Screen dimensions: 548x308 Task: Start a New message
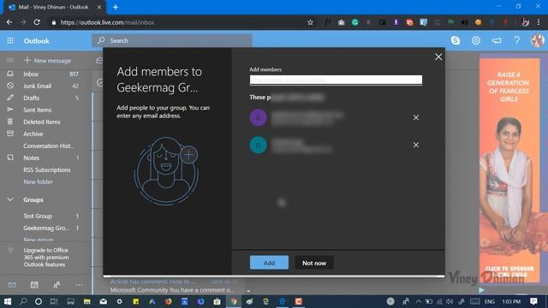(x=47, y=61)
